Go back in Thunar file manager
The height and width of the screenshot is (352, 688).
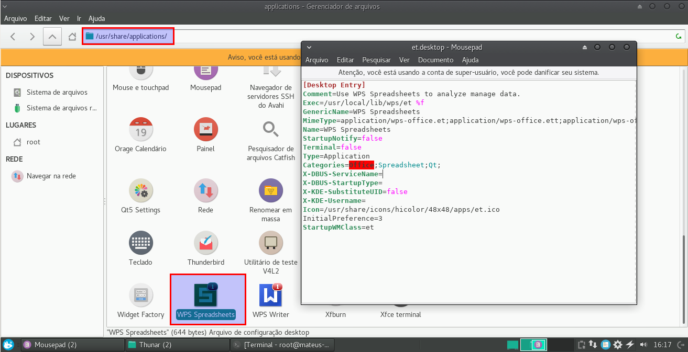tap(13, 37)
